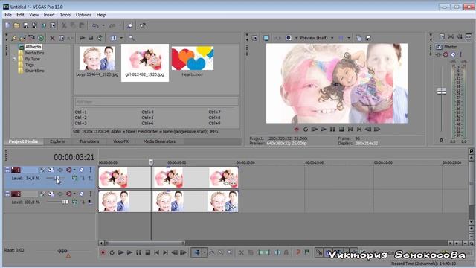Viewport: 476px width, 268px height.
Task: Stop playback in timeline transport bar
Action: [147, 252]
